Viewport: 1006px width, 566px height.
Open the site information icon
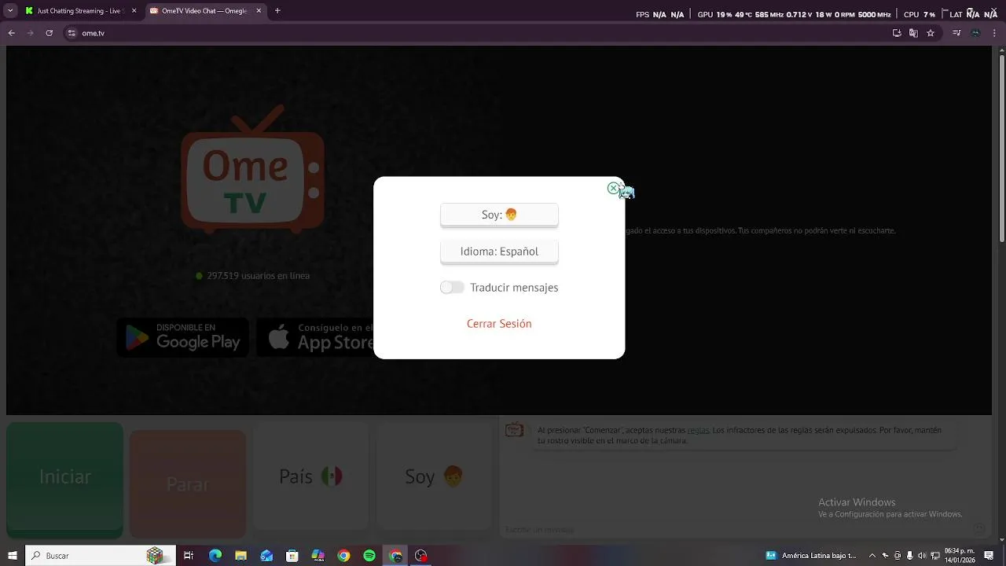[x=72, y=33]
